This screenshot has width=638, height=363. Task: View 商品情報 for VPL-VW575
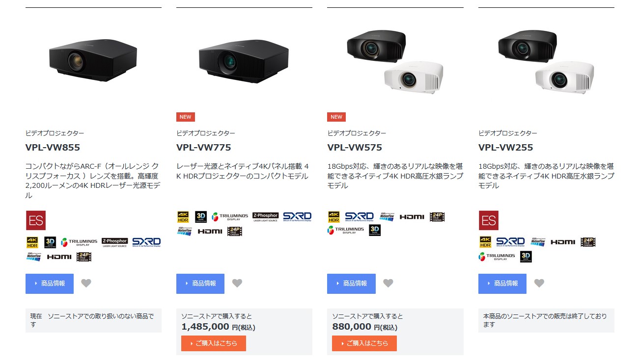point(351,284)
